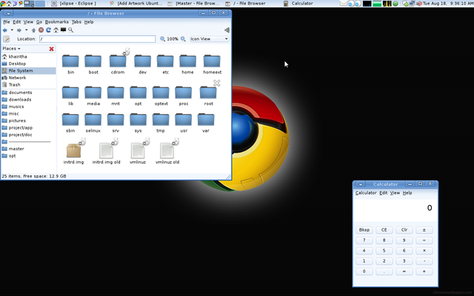Click the Forward arrow in File Browser toolbar
Screen dimensions: 474x296
click(19, 30)
